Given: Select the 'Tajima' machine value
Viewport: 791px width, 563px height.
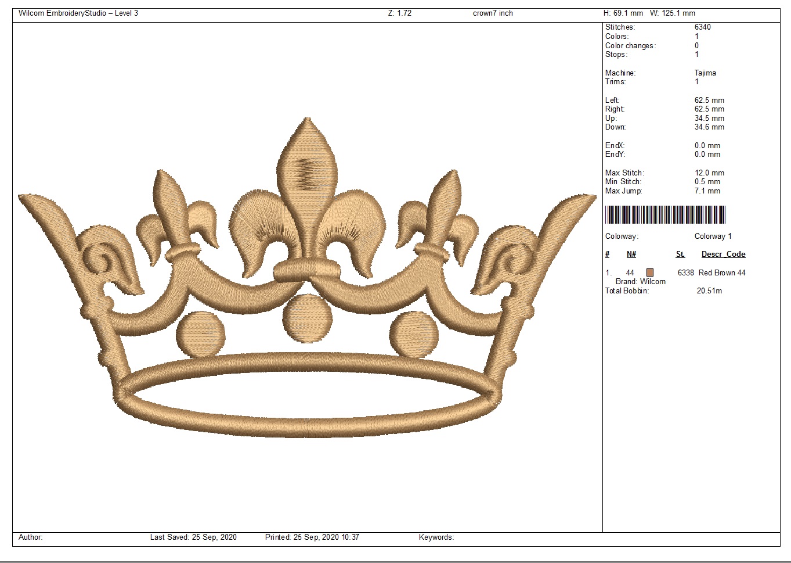Looking at the screenshot, I should tap(705, 73).
